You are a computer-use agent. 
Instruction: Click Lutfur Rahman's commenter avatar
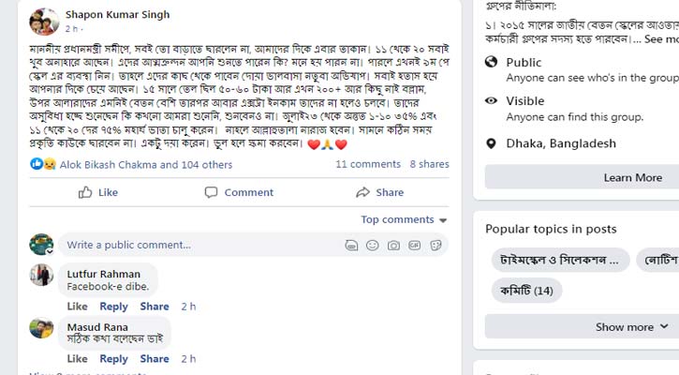click(41, 276)
